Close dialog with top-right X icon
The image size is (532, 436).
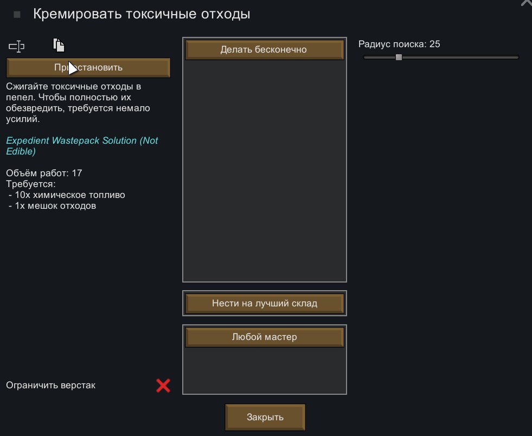coord(526,3)
